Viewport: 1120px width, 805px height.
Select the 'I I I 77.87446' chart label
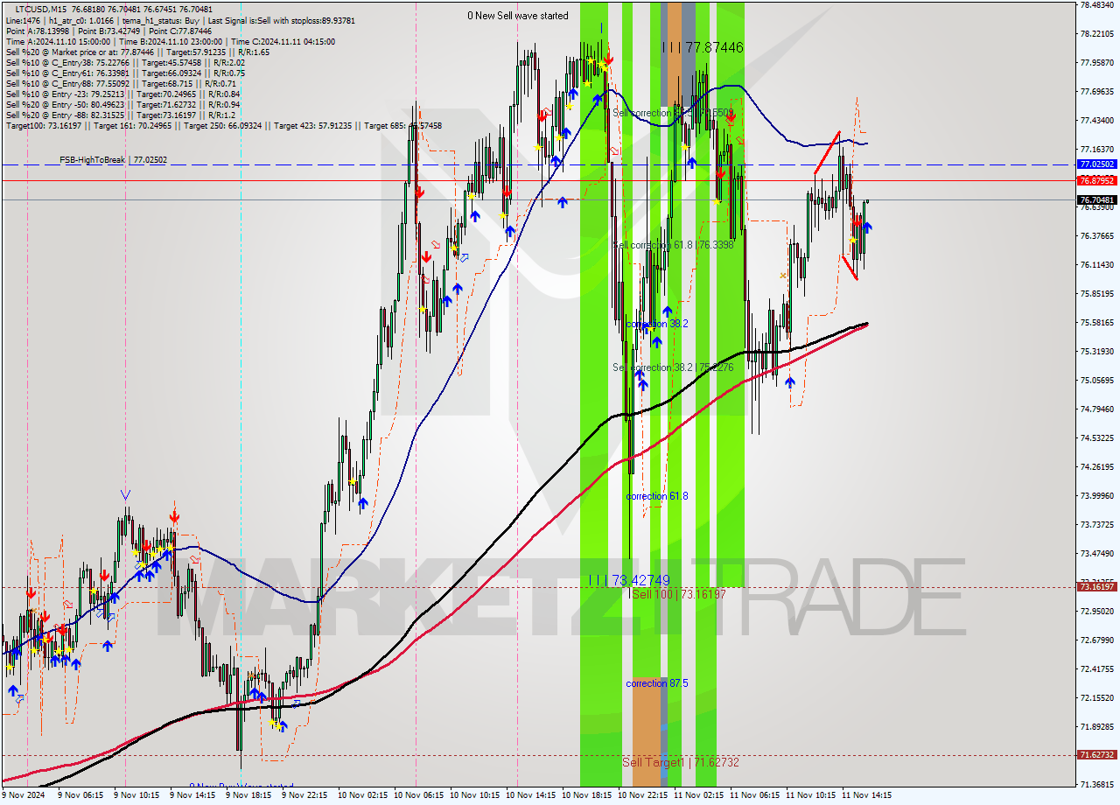[703, 48]
